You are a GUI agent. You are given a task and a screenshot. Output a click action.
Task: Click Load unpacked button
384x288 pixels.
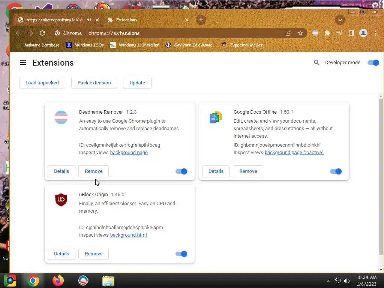click(42, 83)
